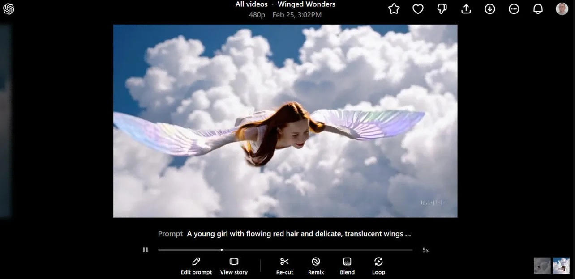Dislike the video with thumbs down
Viewport: 575px width, 279px height.
tap(442, 8)
